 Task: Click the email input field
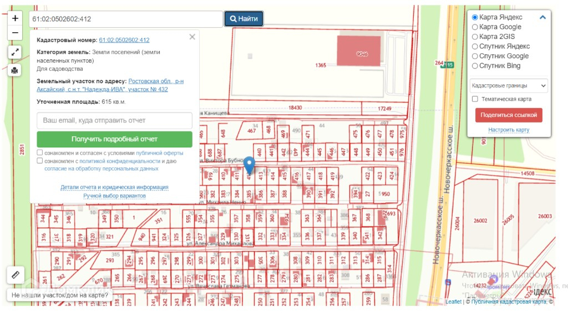114,121
